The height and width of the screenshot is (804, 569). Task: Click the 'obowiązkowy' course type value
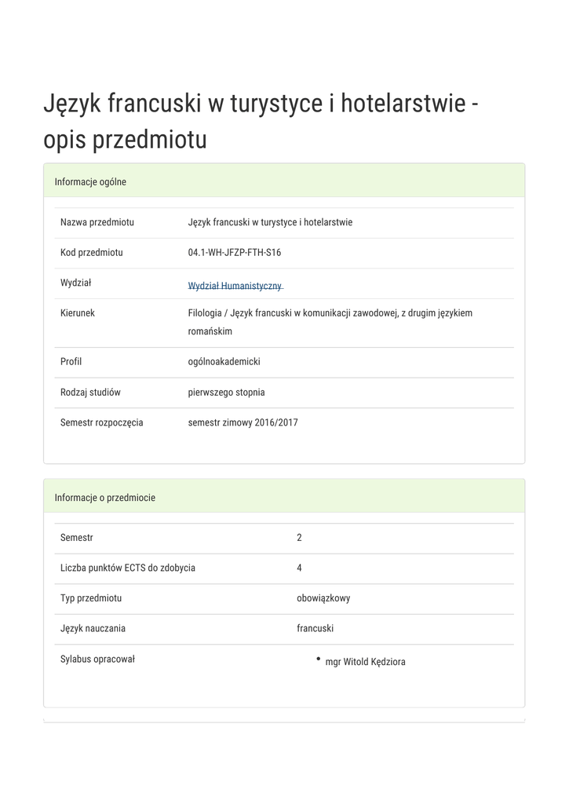click(323, 598)
